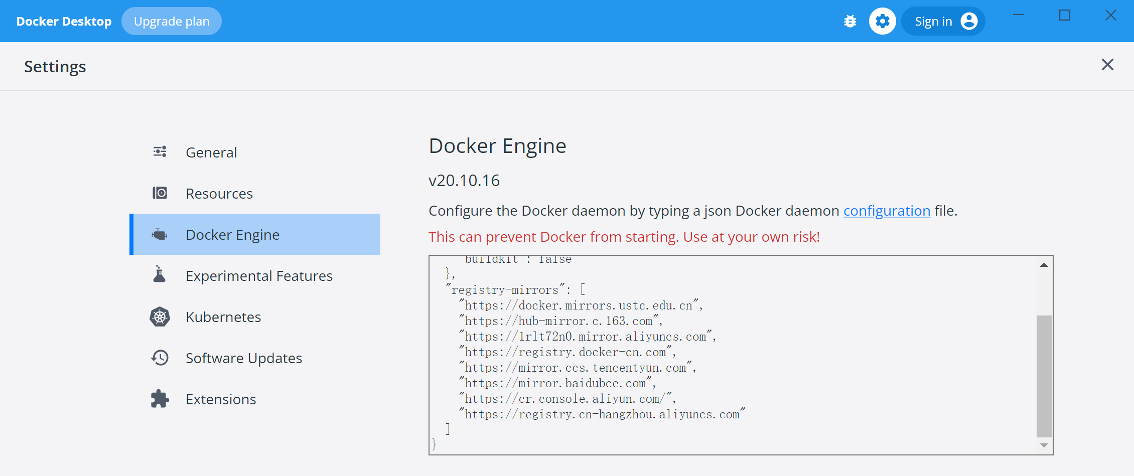This screenshot has width=1134, height=476.
Task: Click the Software Updates clock icon
Action: coord(160,358)
